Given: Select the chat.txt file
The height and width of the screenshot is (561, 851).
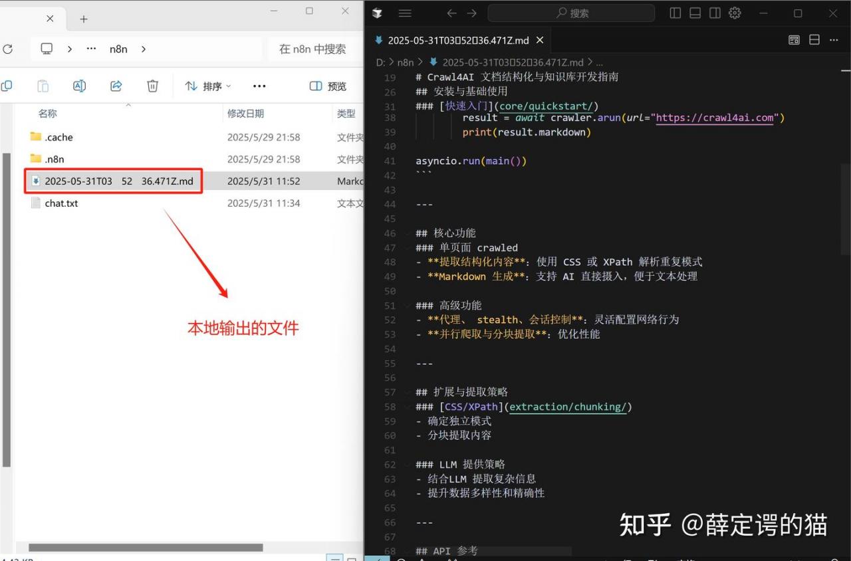Looking at the screenshot, I should 61,203.
